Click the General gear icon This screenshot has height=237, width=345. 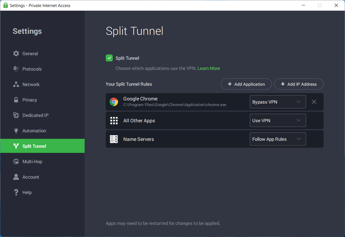16,54
